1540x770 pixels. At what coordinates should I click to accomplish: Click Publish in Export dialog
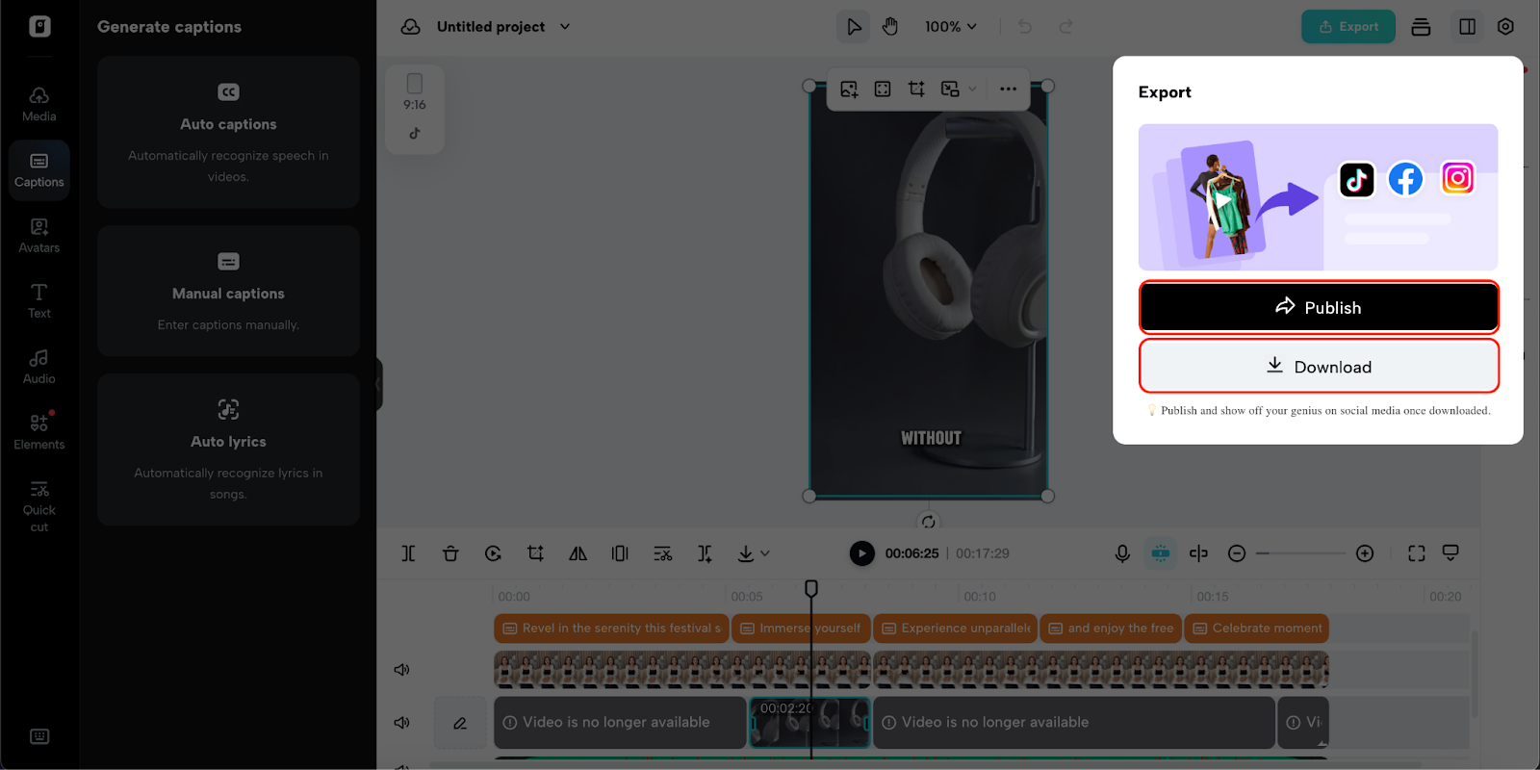pos(1319,307)
